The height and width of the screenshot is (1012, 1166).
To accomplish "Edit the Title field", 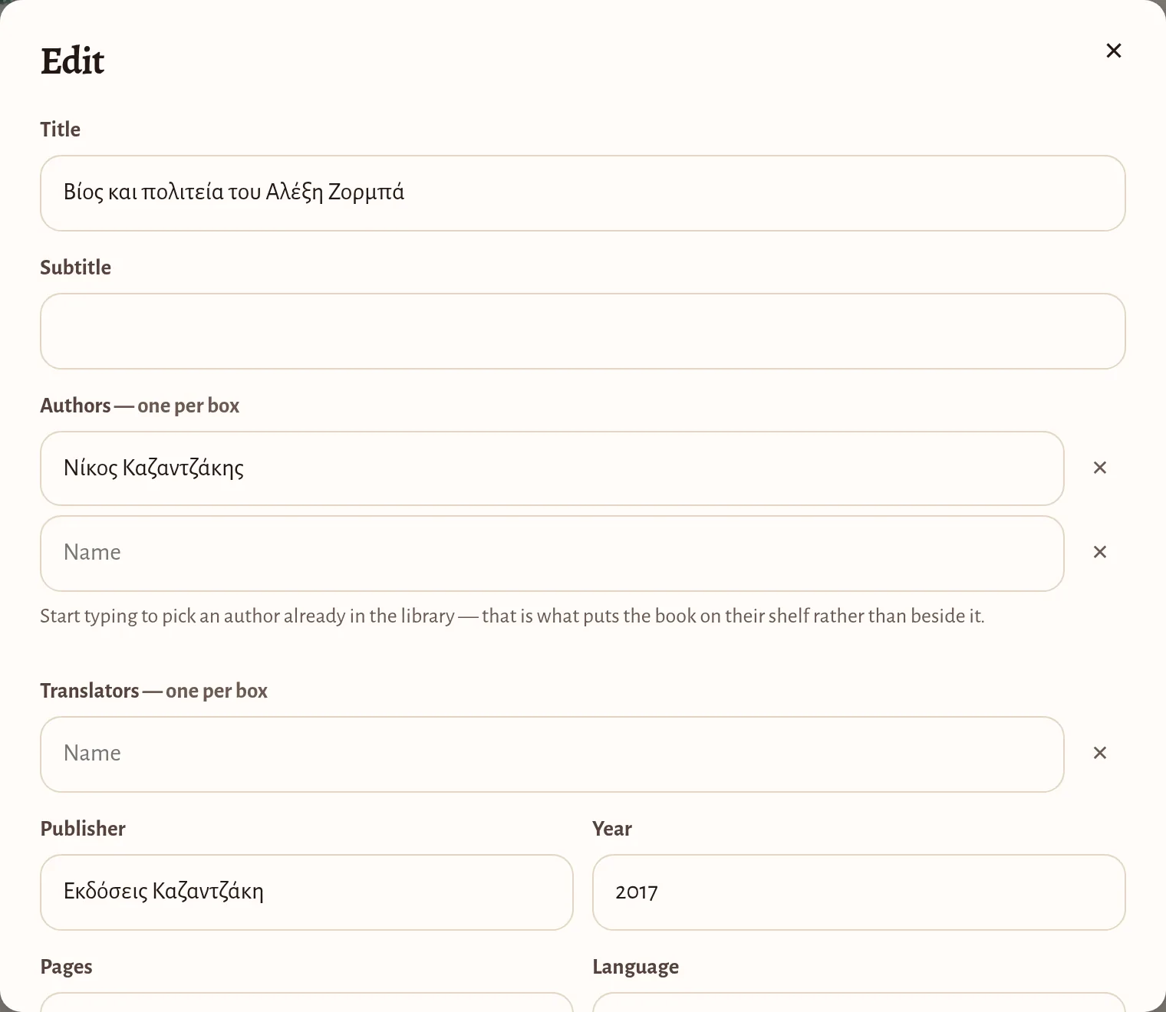I will tap(583, 193).
